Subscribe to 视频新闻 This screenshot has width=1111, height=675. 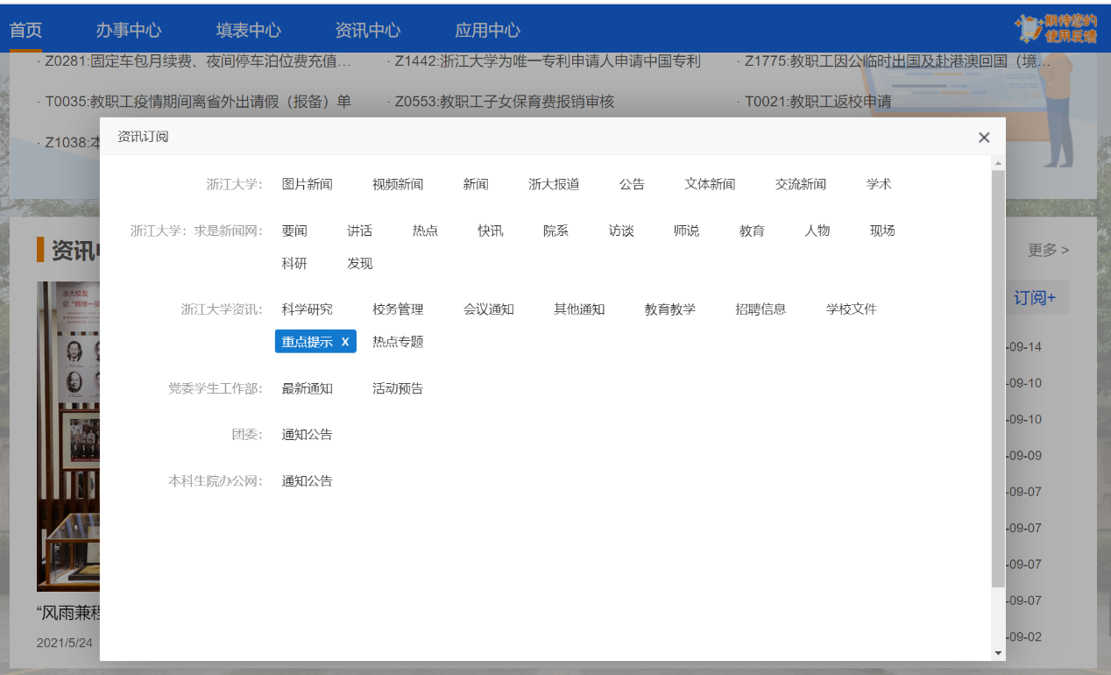tap(398, 184)
